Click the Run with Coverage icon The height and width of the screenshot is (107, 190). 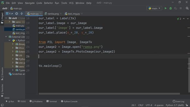(x=175, y=8)
